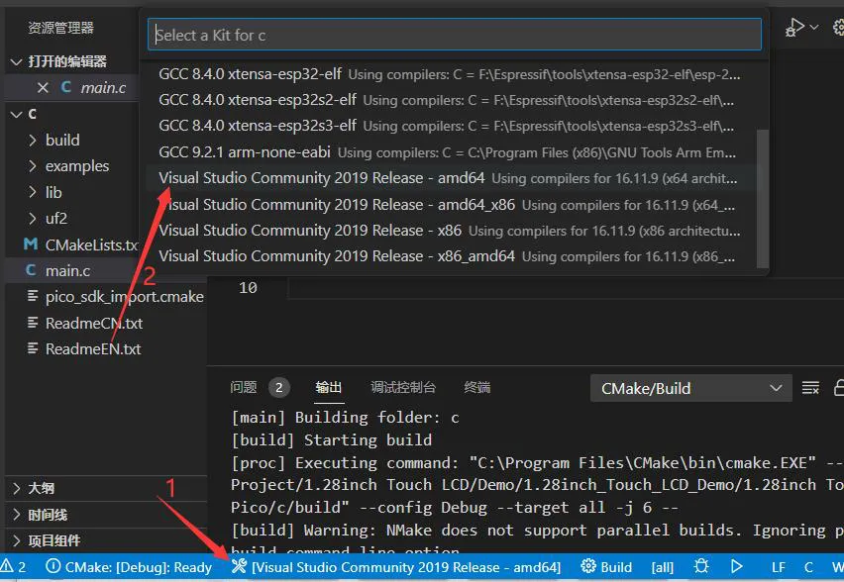Click the [all] build target button
The height and width of the screenshot is (582, 844).
pos(662,567)
